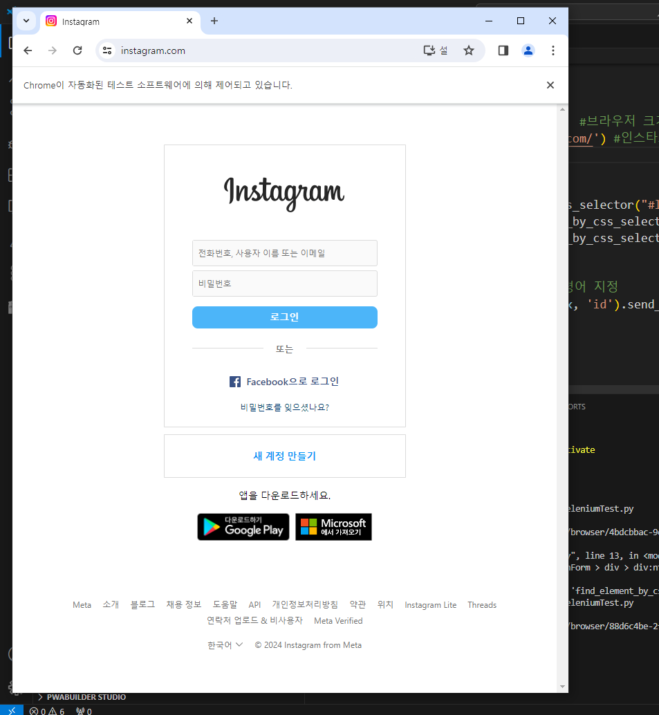Click the page scrollbar up arrow
This screenshot has width=659, height=715.
[562, 109]
